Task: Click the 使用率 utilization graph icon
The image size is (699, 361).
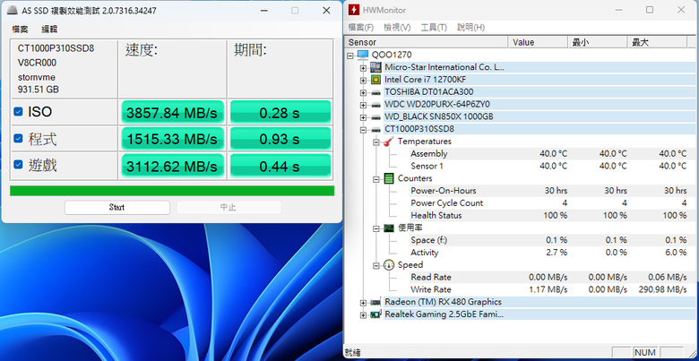Action: [x=389, y=228]
